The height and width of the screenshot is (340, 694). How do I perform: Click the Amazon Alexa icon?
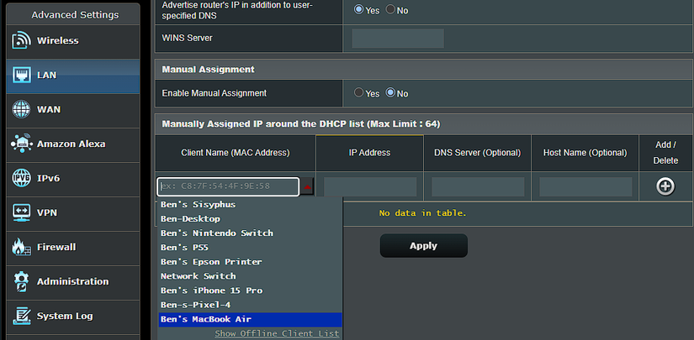[21, 144]
